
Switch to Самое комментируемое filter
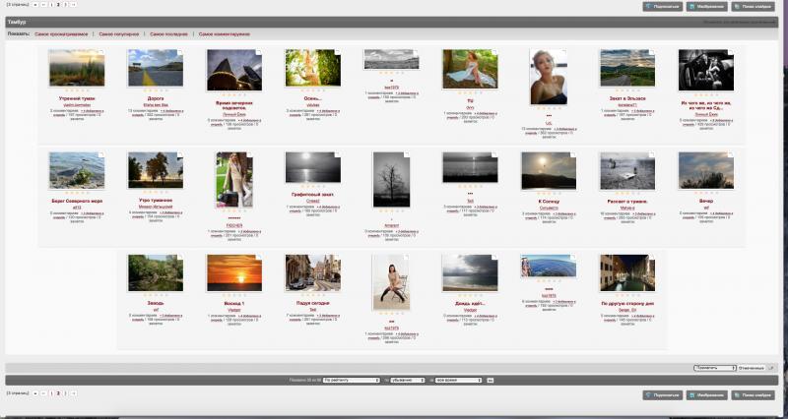(x=225, y=34)
